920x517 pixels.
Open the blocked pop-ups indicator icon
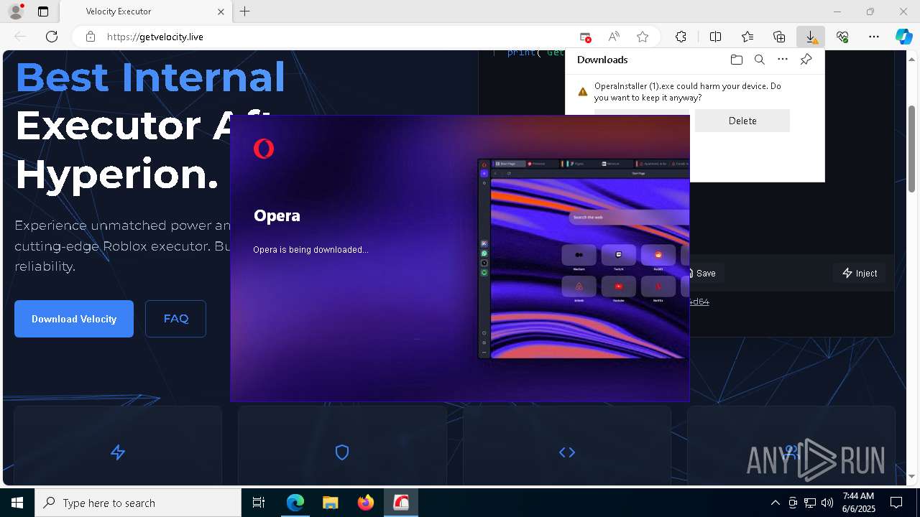click(585, 37)
